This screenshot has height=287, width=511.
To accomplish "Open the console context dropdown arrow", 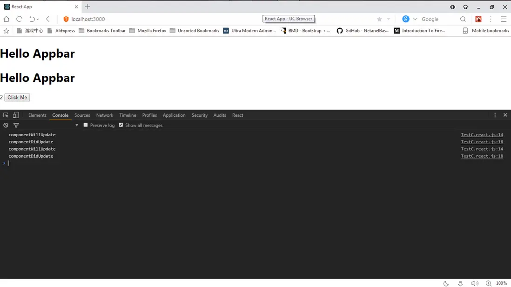I will [77, 125].
